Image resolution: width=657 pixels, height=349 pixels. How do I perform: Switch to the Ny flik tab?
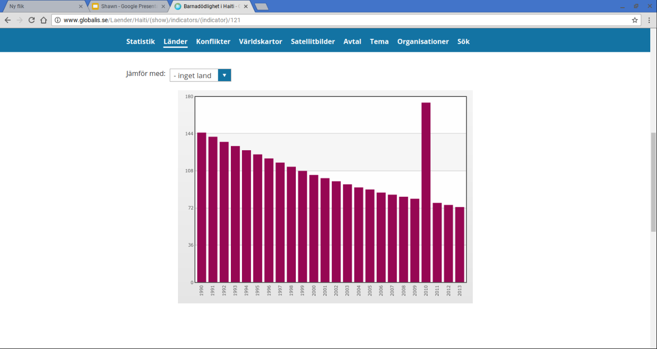tap(44, 7)
